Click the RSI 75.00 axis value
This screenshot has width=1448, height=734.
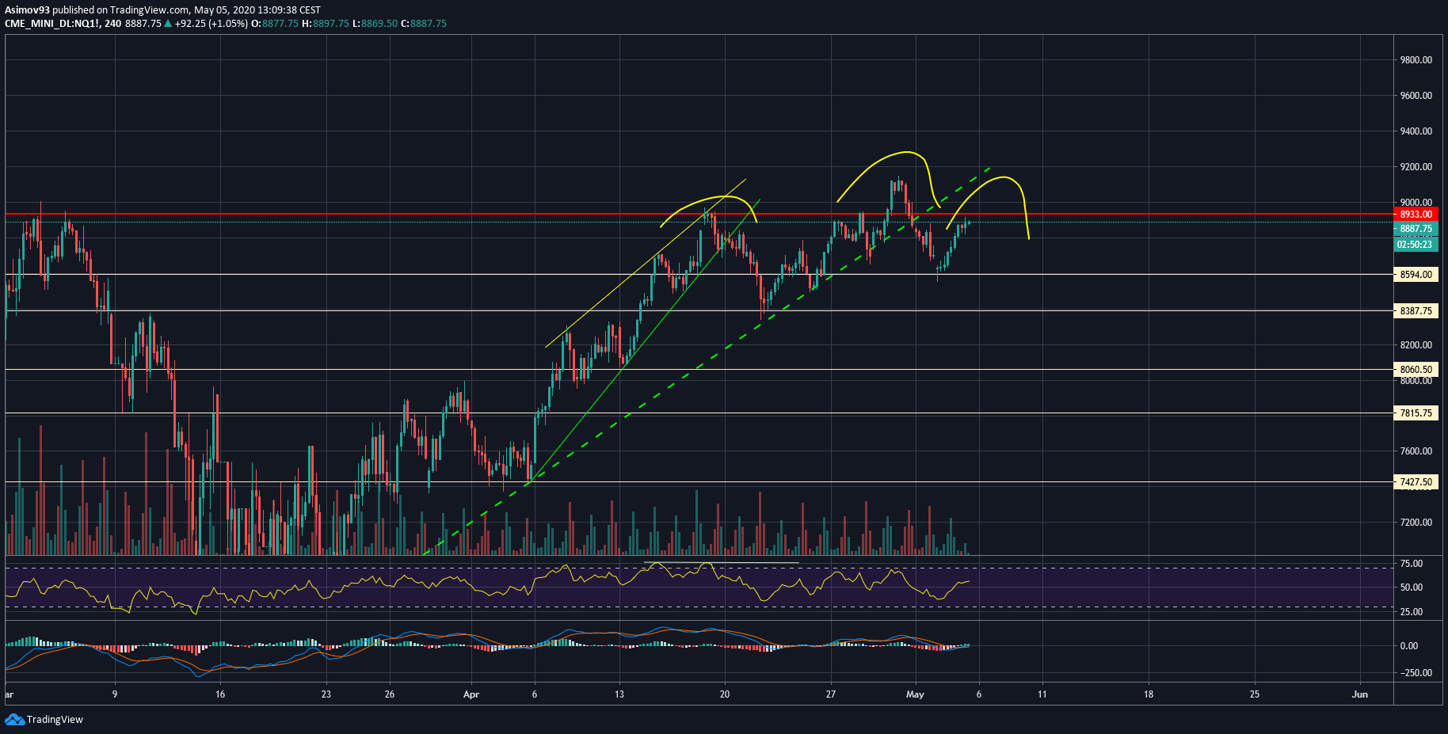[x=1412, y=564]
